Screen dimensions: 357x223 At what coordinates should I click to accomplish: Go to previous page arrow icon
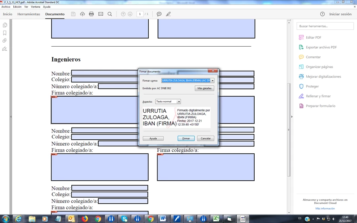click(123, 14)
